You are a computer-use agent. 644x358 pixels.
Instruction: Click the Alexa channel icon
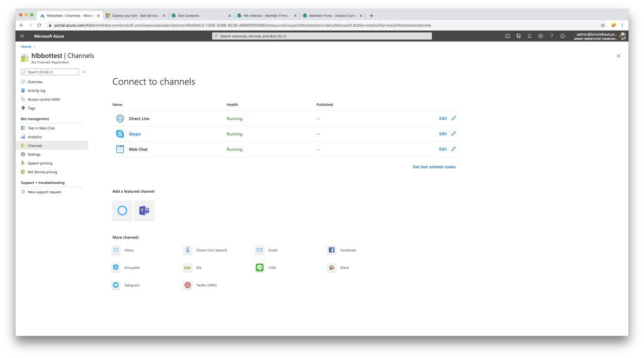(x=116, y=250)
